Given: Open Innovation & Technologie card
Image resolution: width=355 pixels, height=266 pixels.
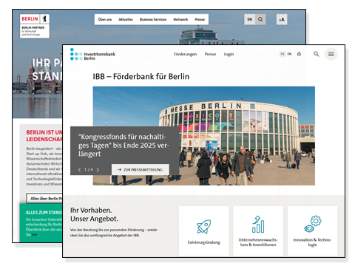Looking at the screenshot, I should (x=312, y=231).
